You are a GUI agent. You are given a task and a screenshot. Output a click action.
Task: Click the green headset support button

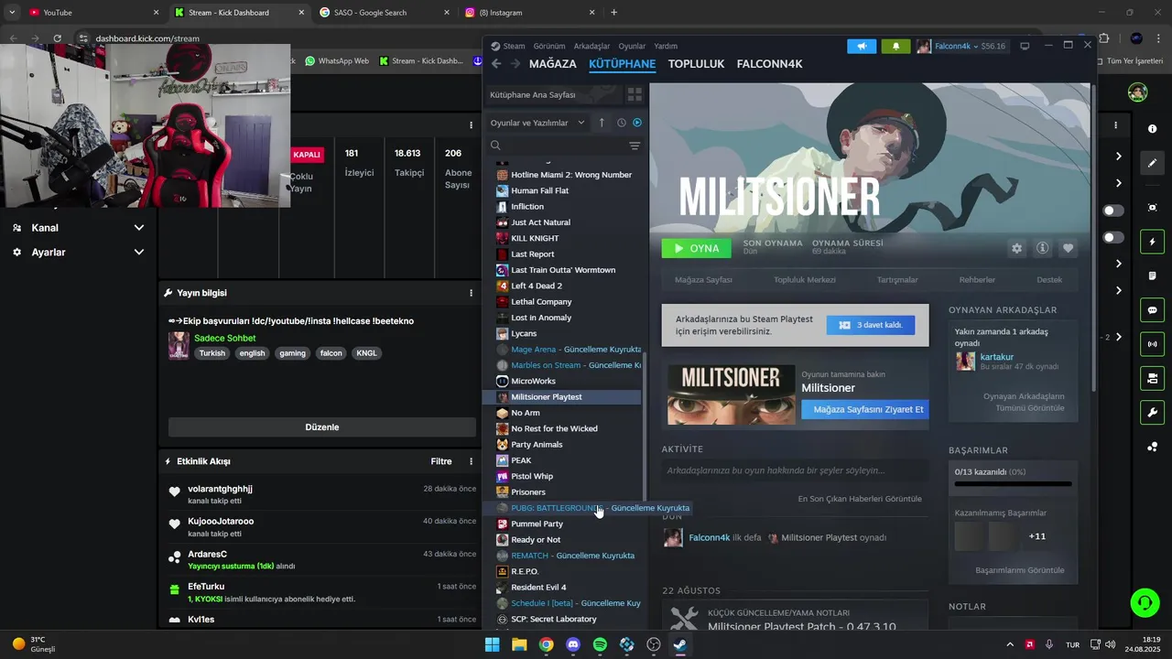click(x=1145, y=602)
